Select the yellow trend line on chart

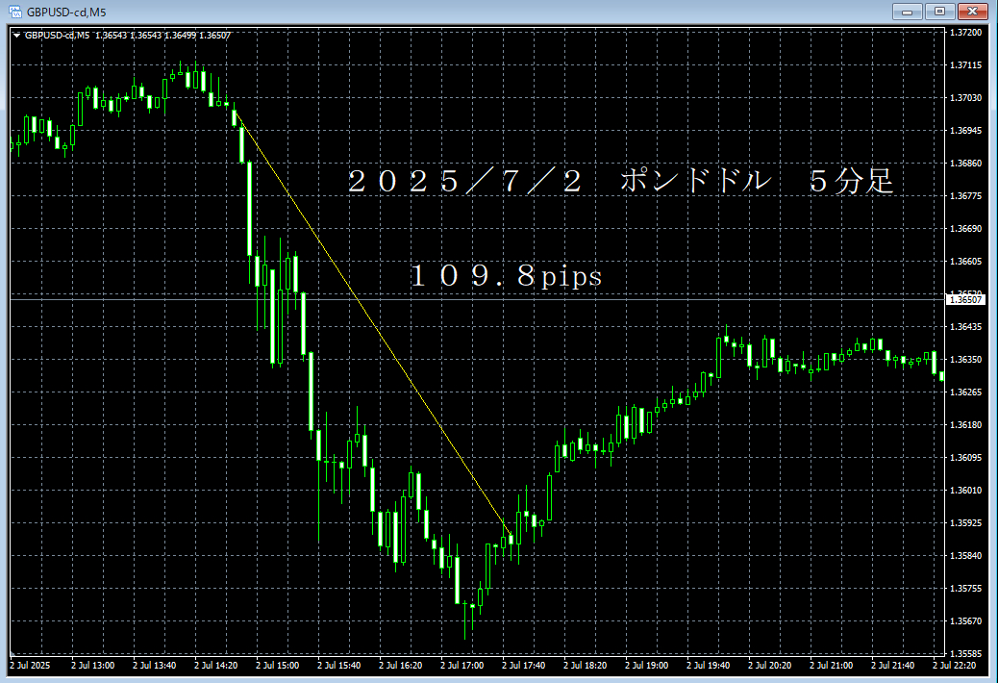374,324
